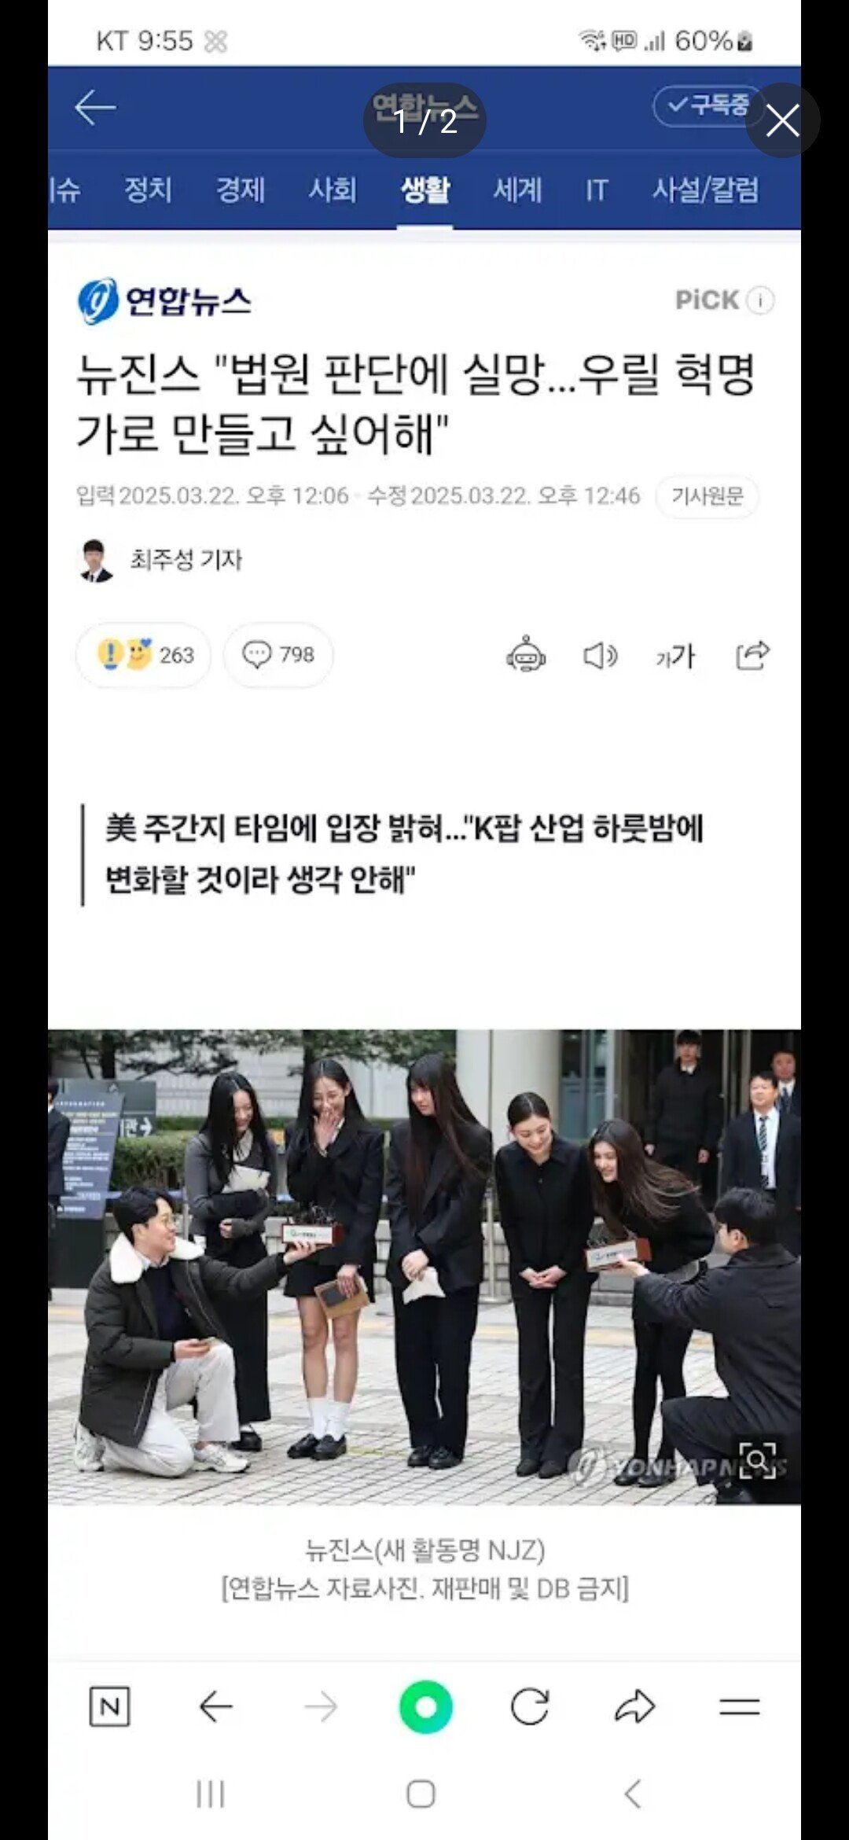Viewport: 849px width, 1840px height.
Task: Share the article via the share icon
Action: (x=752, y=655)
